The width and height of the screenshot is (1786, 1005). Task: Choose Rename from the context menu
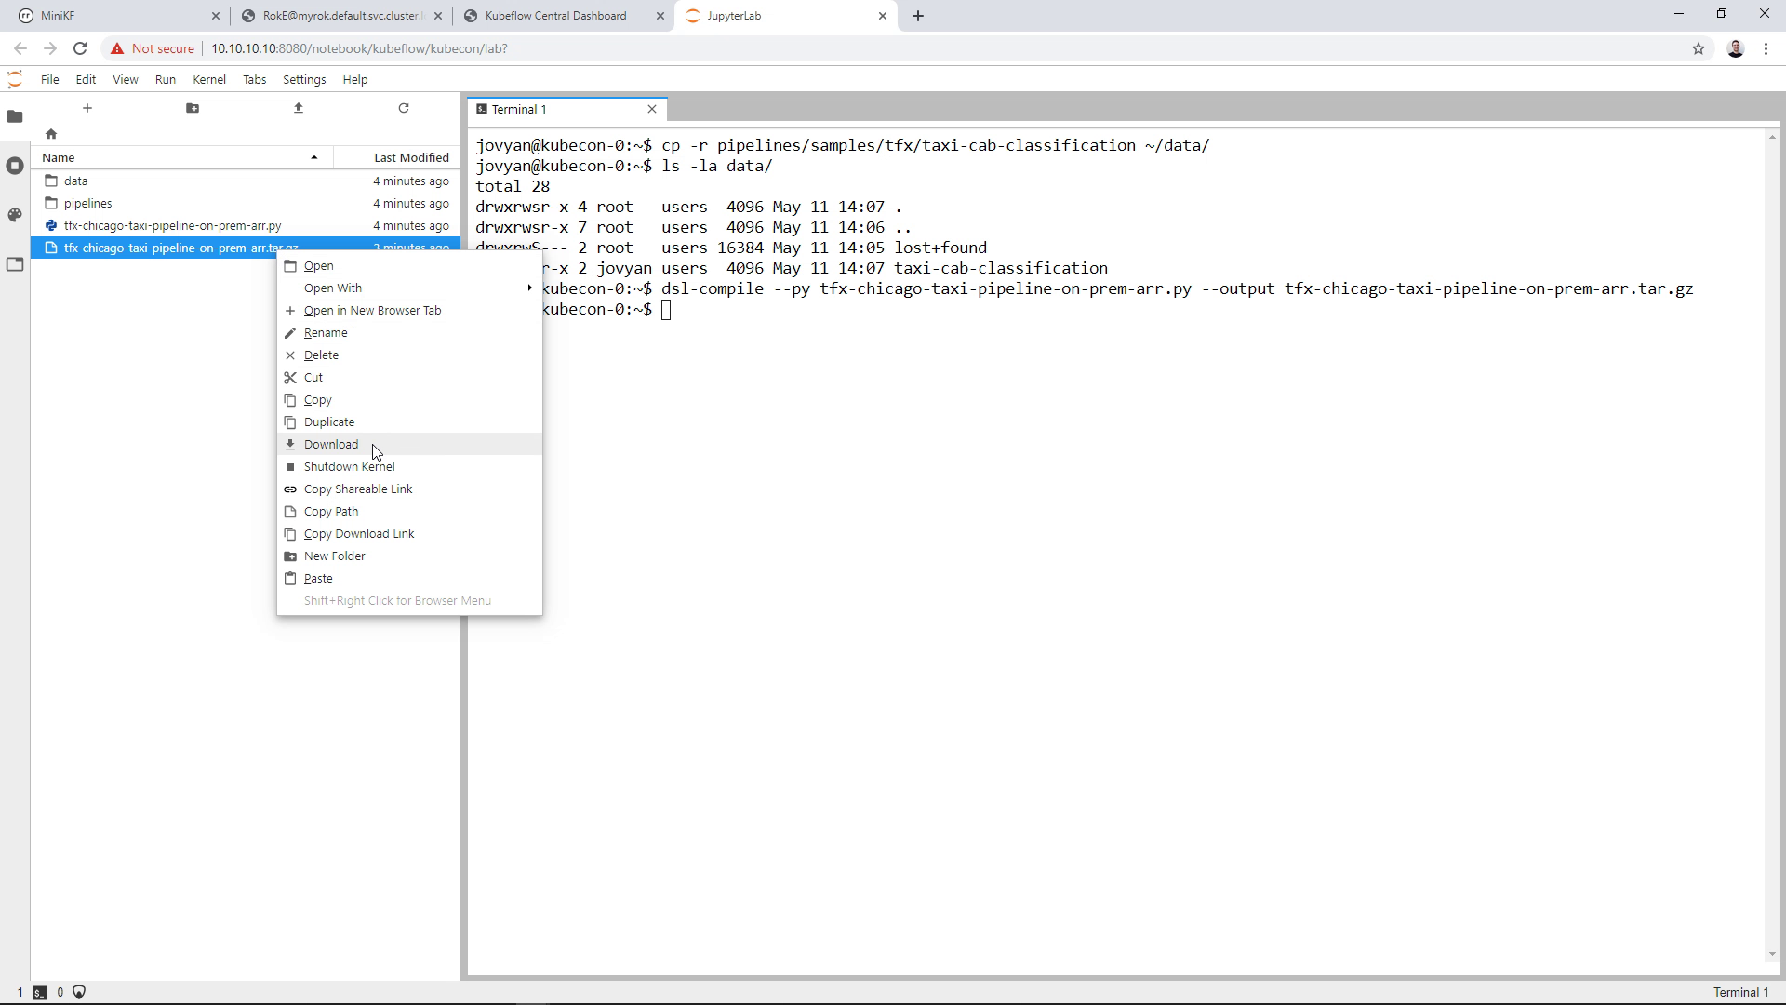326,333
